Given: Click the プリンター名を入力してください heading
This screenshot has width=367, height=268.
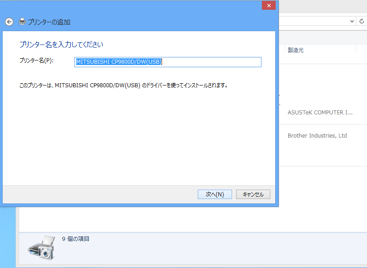Looking at the screenshot, I should [61, 45].
